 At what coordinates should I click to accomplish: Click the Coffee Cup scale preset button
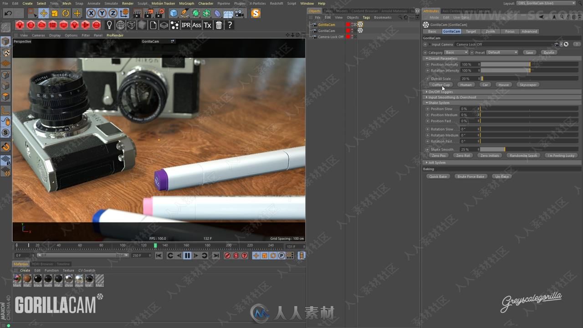pos(440,85)
